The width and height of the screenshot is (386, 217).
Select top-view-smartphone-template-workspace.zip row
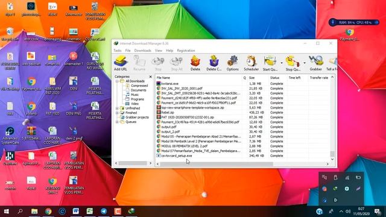[x=242, y=108]
